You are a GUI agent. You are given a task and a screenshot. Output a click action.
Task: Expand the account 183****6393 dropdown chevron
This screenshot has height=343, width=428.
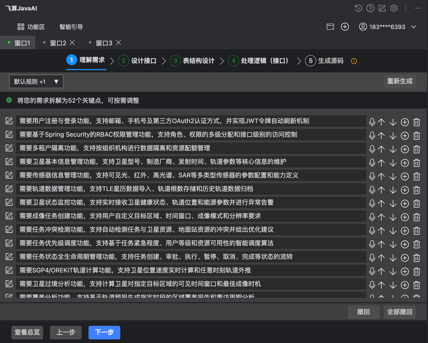click(x=414, y=27)
